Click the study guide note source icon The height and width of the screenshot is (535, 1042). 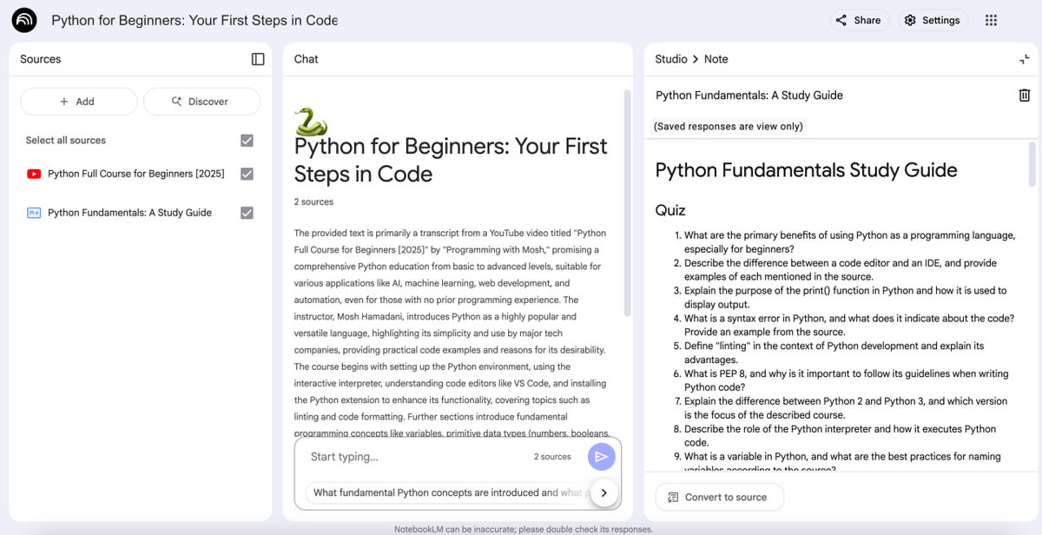click(x=34, y=213)
